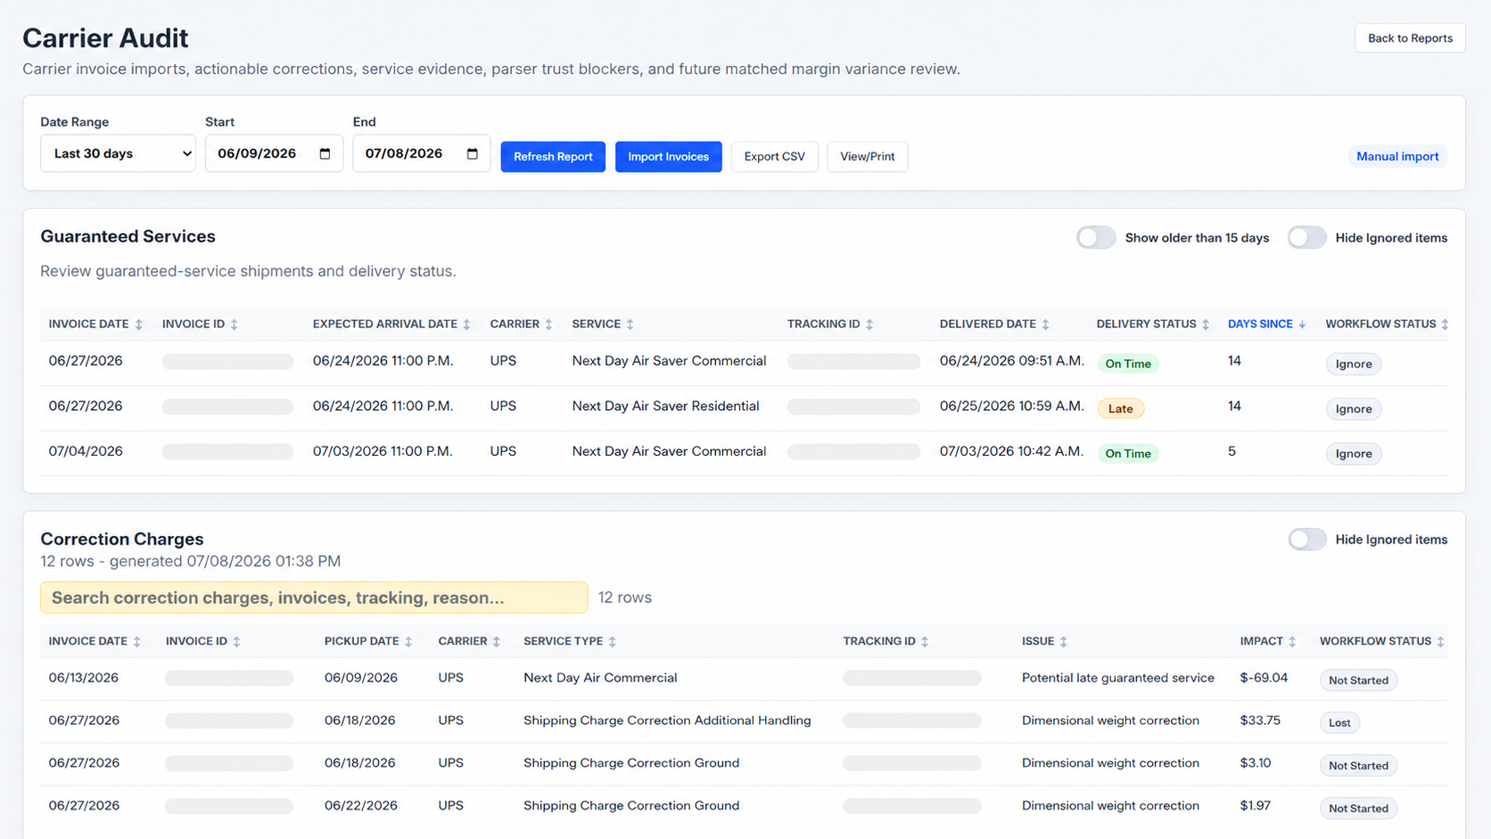
Task: Select Shipping Charge Correction Additional Handling cell
Action: tap(667, 720)
